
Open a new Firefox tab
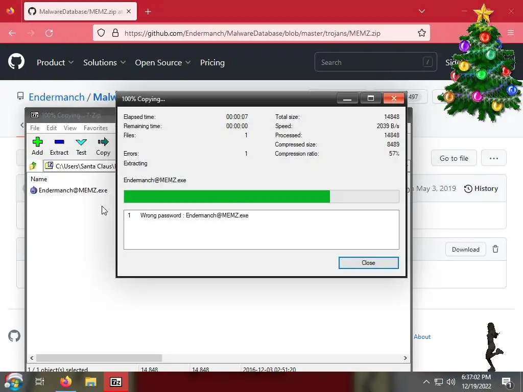click(x=148, y=12)
